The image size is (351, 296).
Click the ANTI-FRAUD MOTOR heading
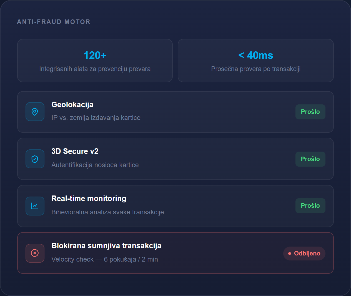pos(54,22)
